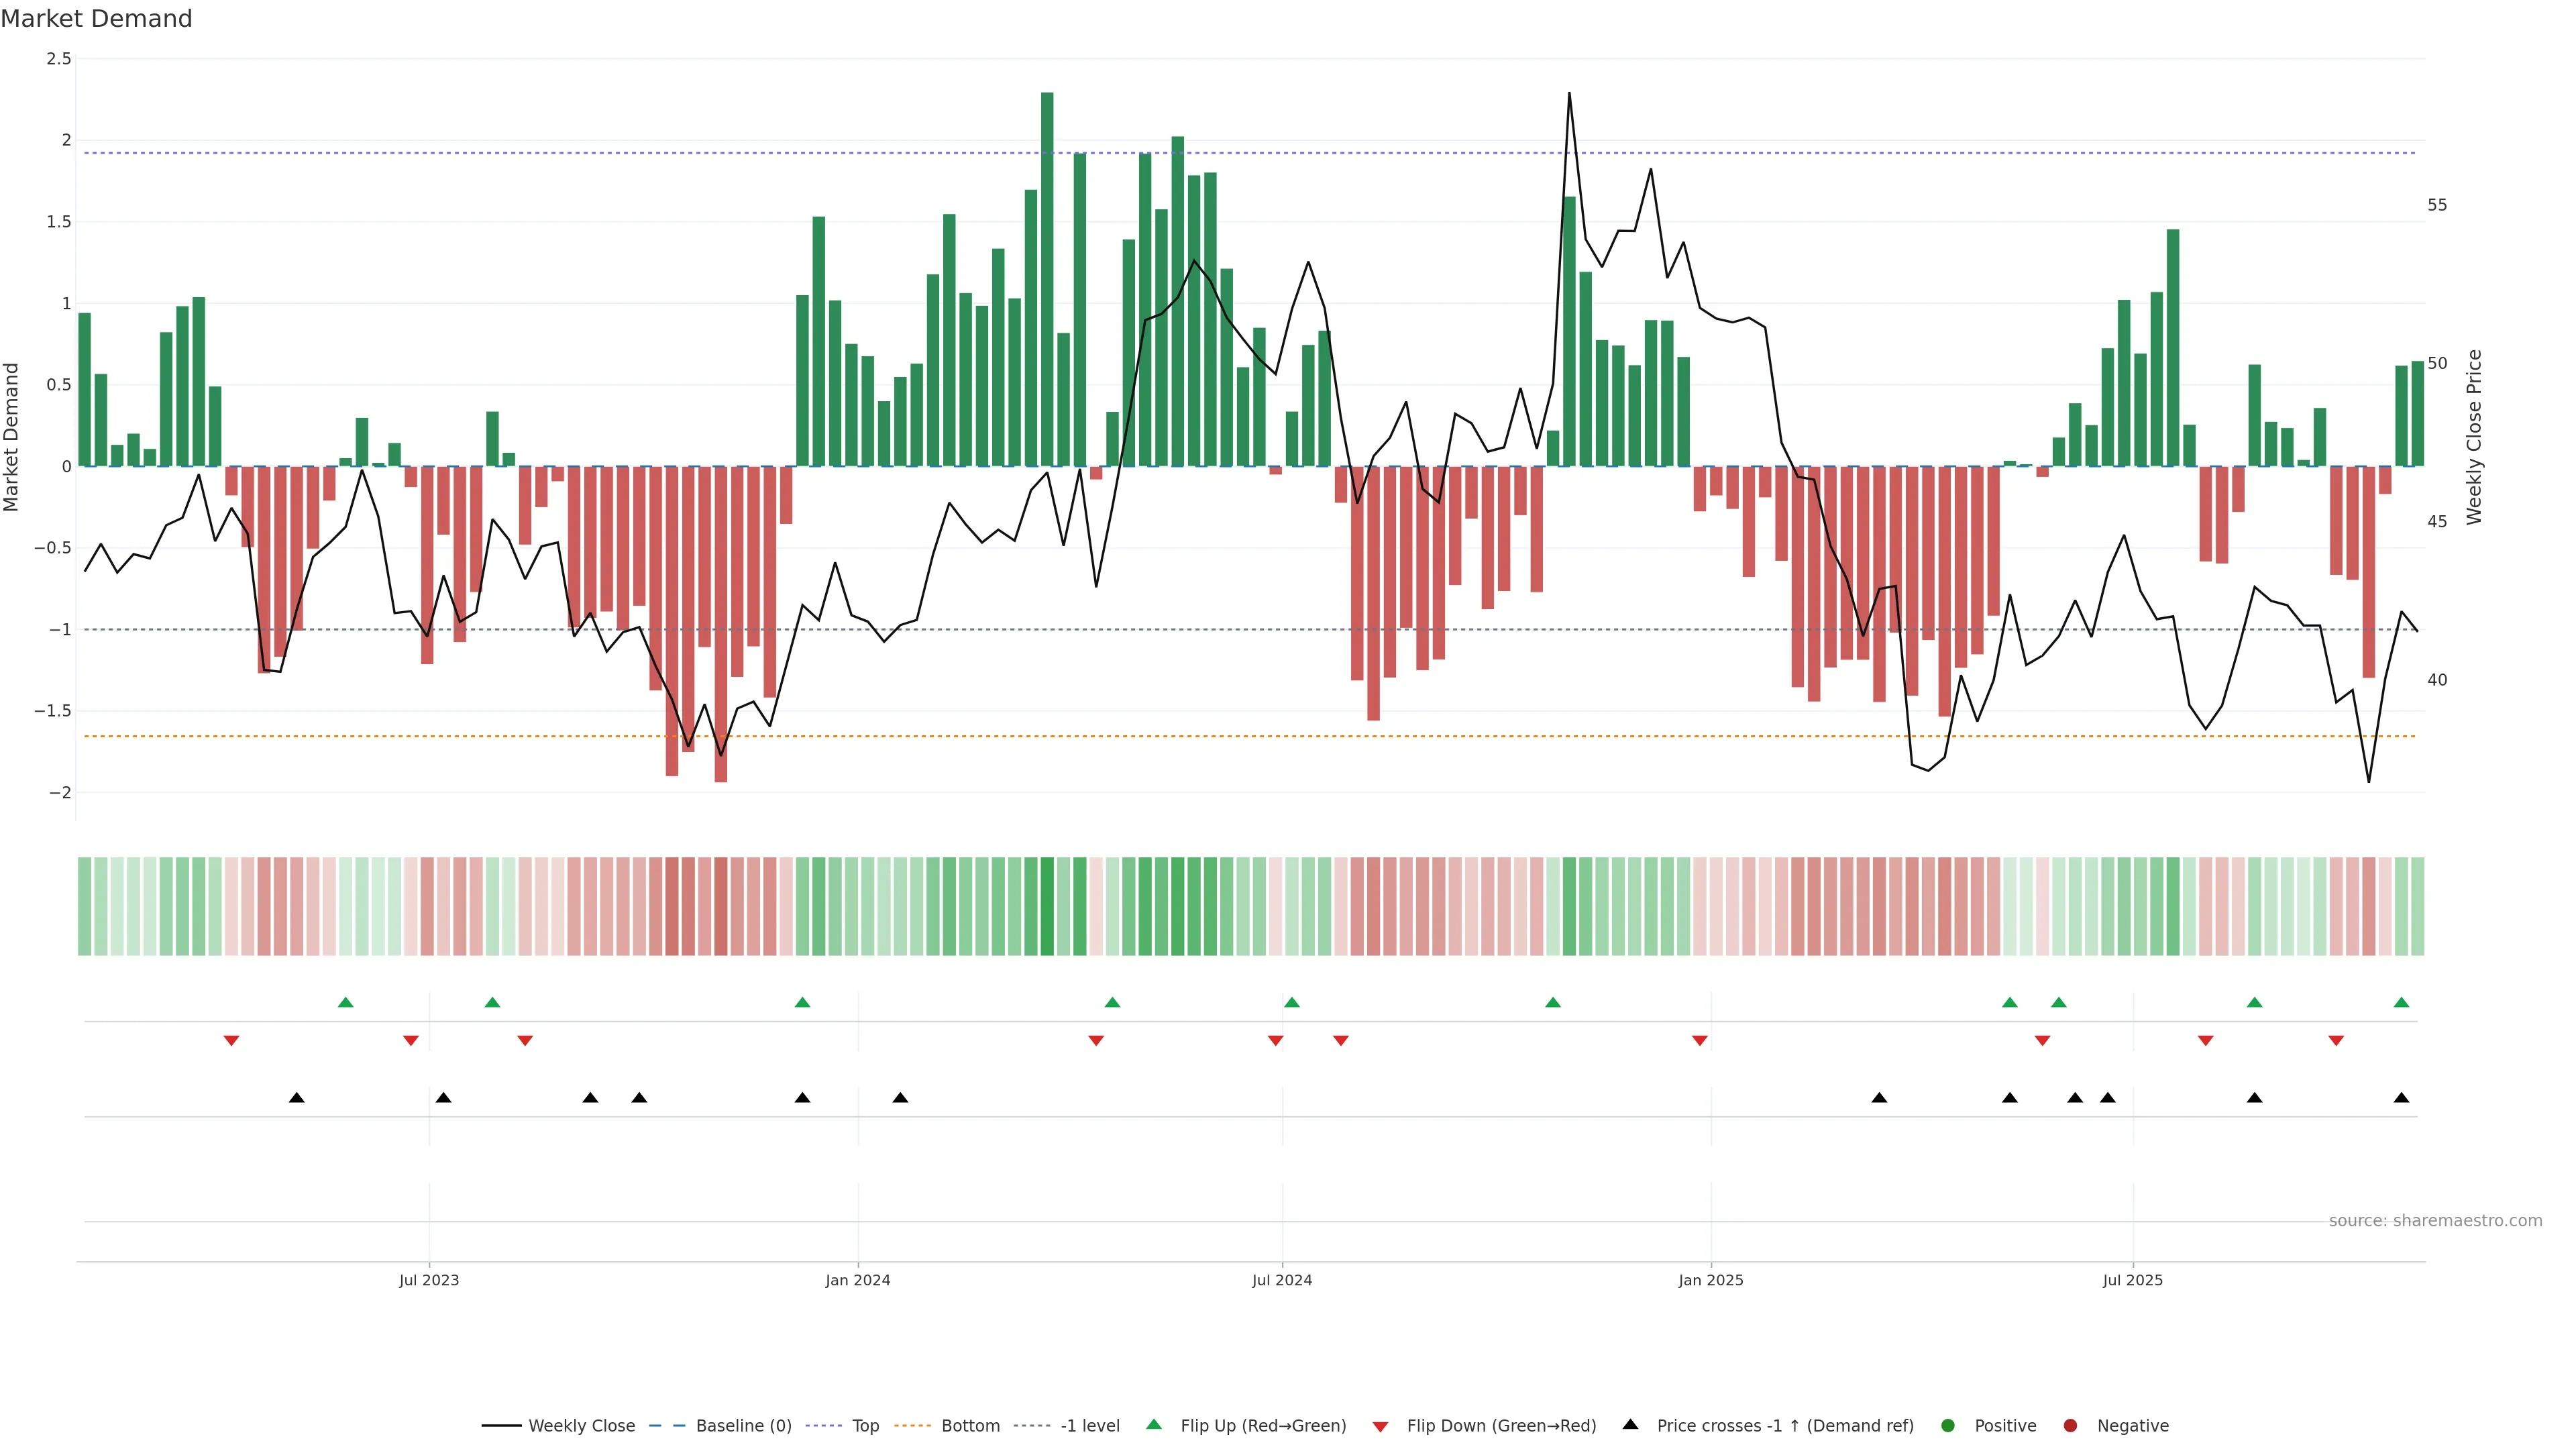Click the Jan 2025 x-axis label
Viewport: 2576px width, 1449px height.
[x=1710, y=1280]
